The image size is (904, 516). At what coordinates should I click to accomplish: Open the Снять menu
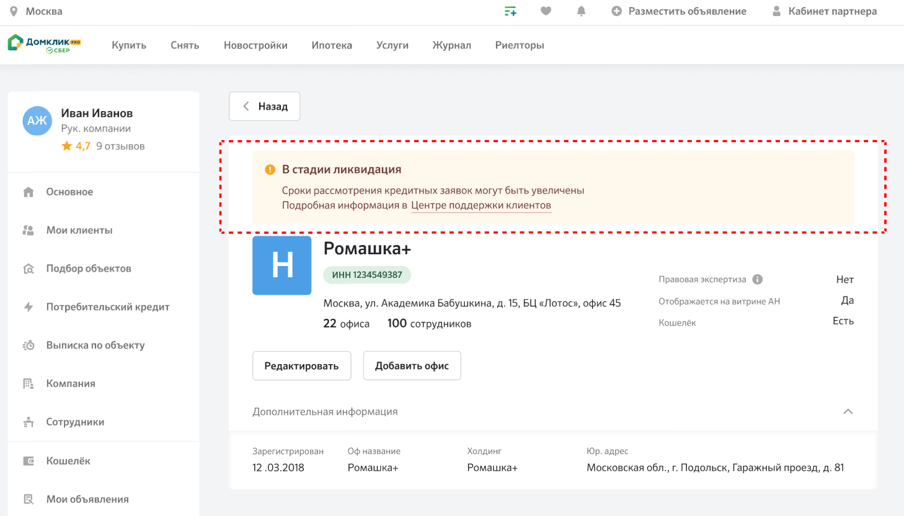185,45
